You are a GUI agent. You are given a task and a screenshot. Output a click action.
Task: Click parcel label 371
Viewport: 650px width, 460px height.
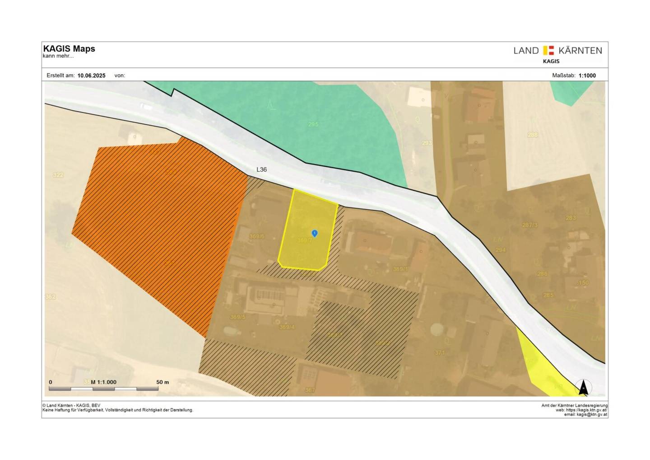click(440, 352)
